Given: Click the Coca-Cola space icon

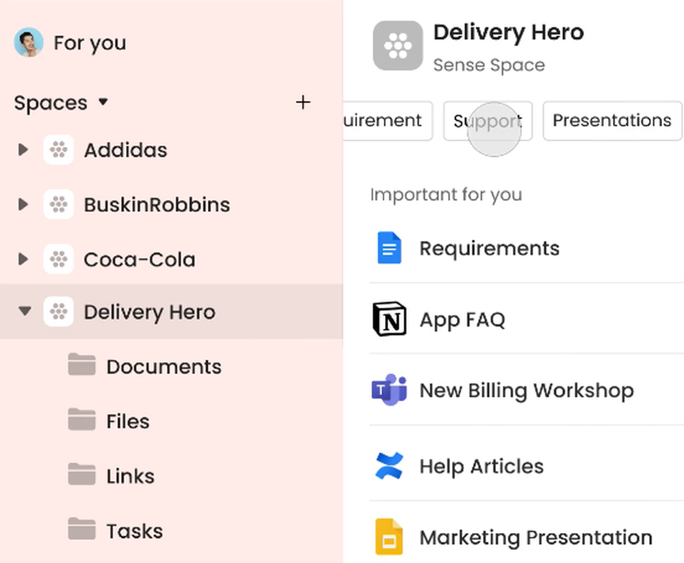Looking at the screenshot, I should click(58, 259).
